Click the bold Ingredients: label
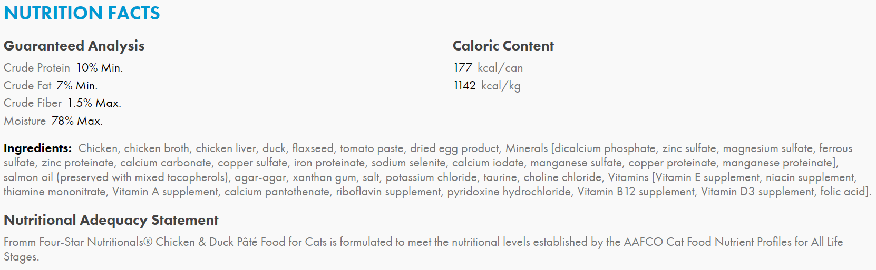This screenshot has width=876, height=270. pyautogui.click(x=37, y=148)
